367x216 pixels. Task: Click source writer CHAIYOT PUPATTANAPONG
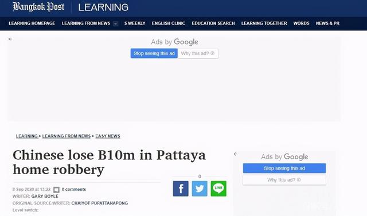click(100, 203)
